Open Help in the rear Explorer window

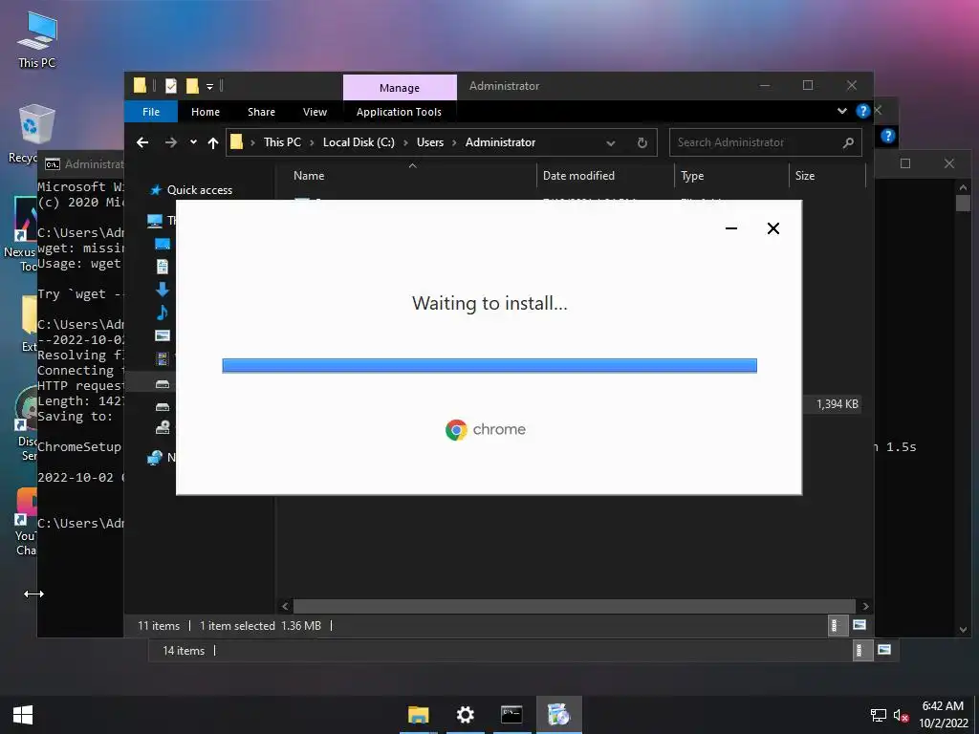click(888, 136)
